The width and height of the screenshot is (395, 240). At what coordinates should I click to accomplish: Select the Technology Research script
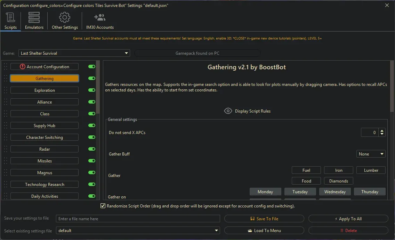click(45, 185)
